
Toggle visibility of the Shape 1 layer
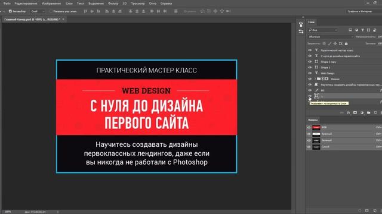click(310, 67)
